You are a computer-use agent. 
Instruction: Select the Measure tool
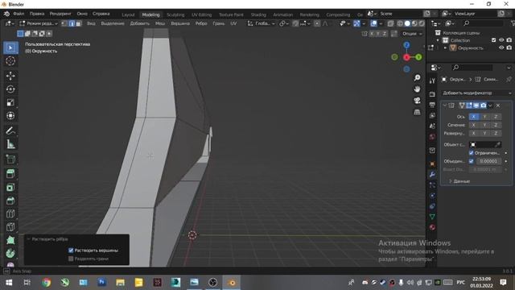(x=10, y=144)
